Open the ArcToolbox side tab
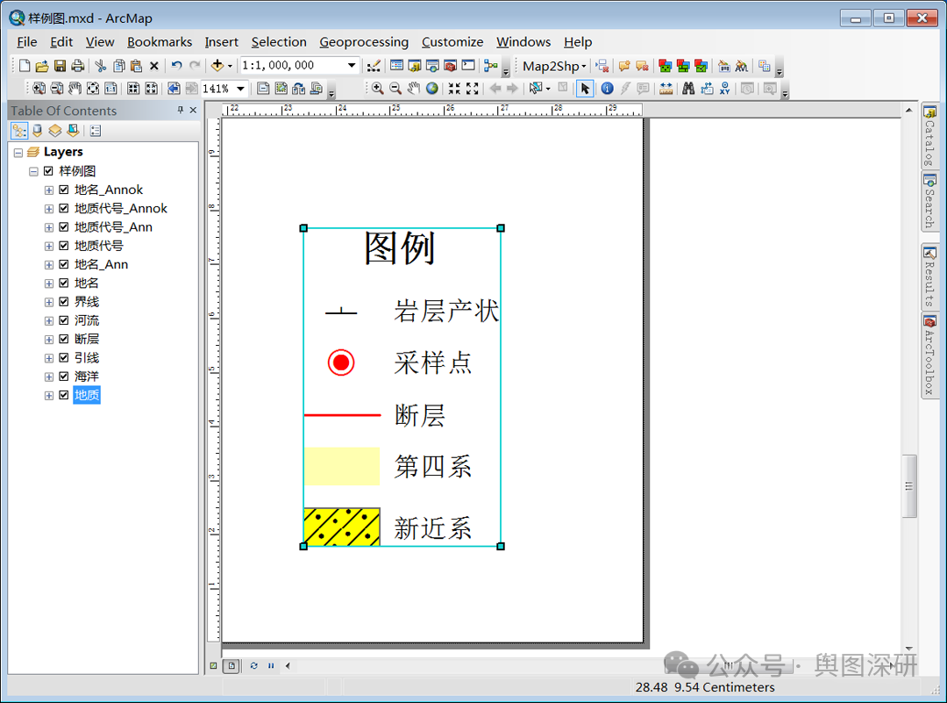947x703 pixels. click(929, 355)
